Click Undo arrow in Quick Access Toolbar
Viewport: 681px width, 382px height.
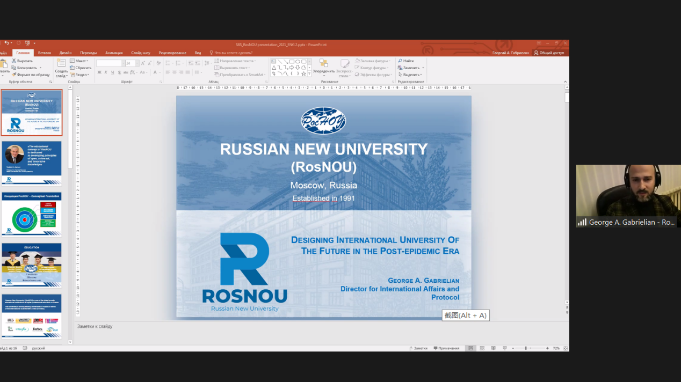tap(6, 43)
